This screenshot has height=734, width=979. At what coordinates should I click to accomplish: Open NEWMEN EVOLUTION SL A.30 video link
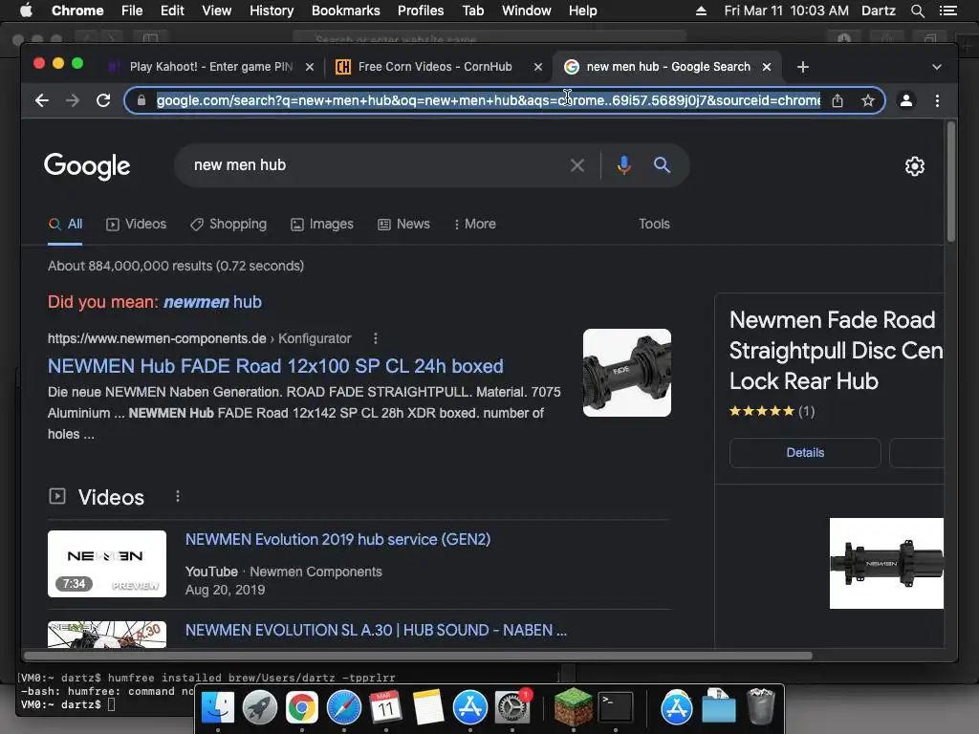pyautogui.click(x=376, y=631)
